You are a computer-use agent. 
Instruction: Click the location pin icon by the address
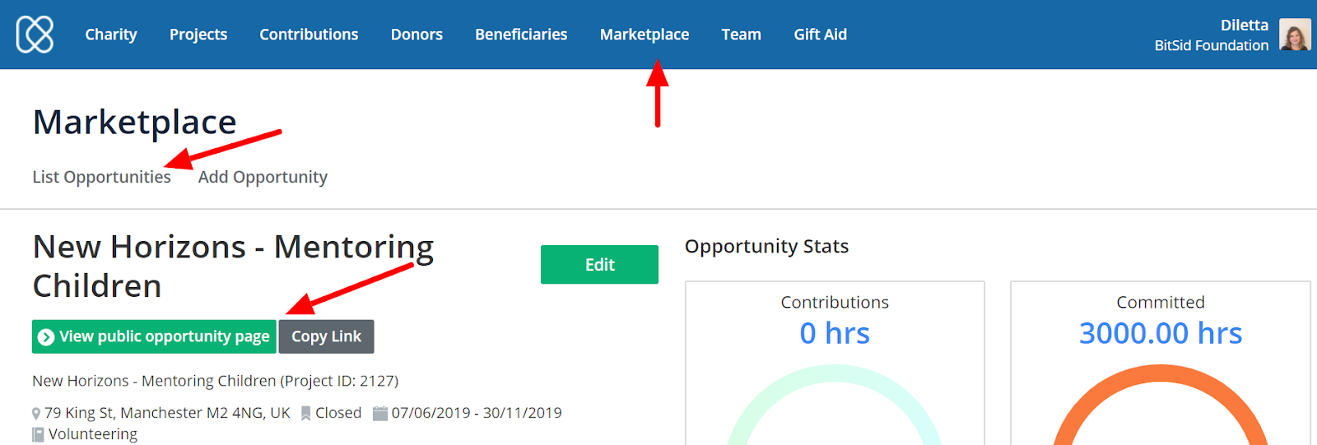pos(36,414)
